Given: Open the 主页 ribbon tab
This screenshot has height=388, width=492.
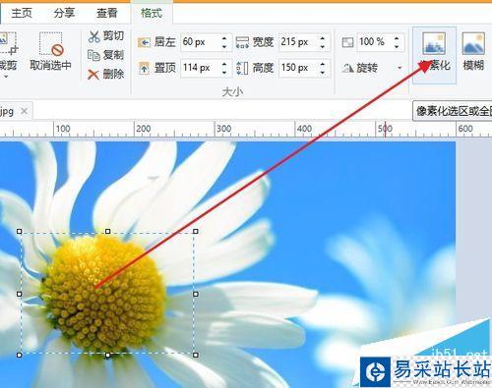Looking at the screenshot, I should [x=22, y=13].
